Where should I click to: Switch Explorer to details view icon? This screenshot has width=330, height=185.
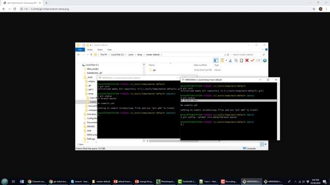(262, 144)
